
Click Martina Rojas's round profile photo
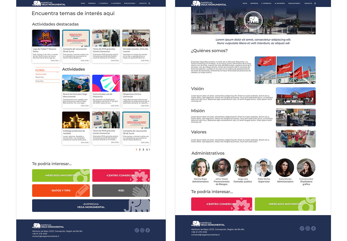[200, 167]
